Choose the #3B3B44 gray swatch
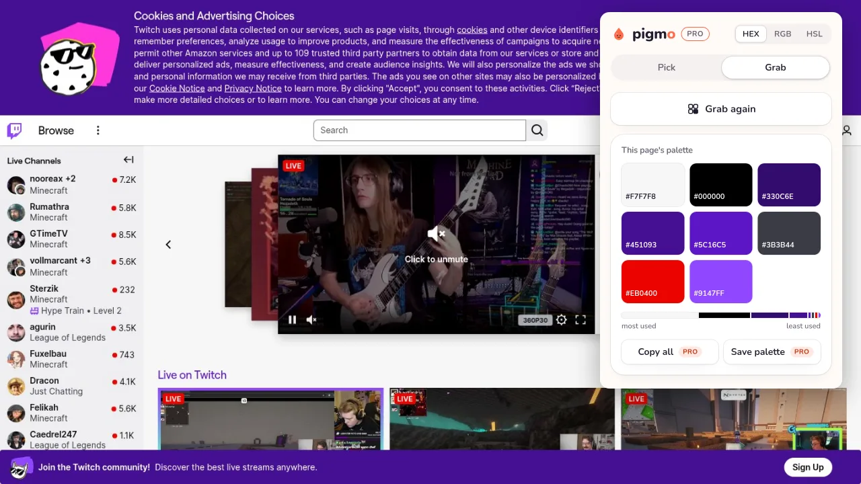Viewport: 861px width, 484px height. [x=789, y=233]
